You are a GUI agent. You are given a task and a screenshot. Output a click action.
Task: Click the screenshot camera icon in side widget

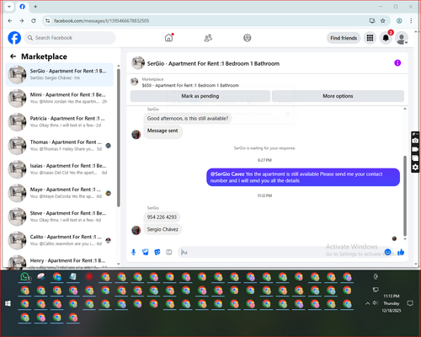[415, 141]
